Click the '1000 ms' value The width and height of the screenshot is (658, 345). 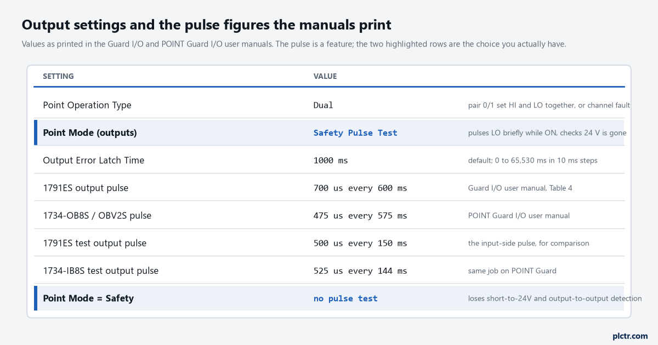click(331, 160)
